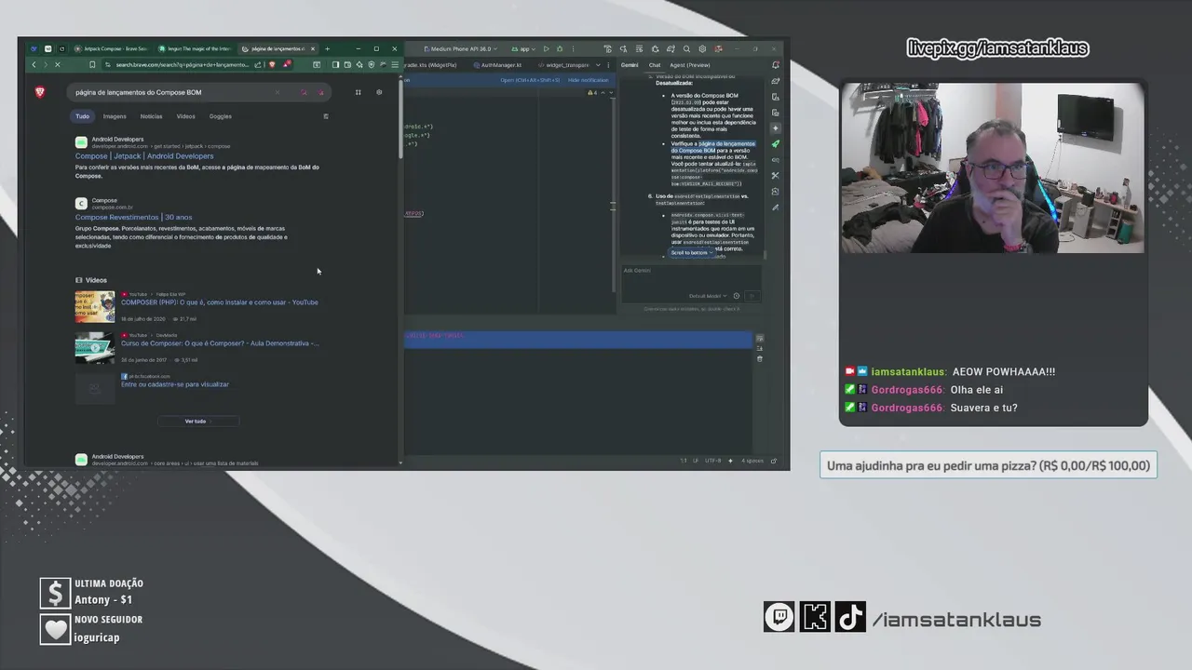Open Android Studio settings gear
Image resolution: width=1192 pixels, height=670 pixels.
pyautogui.click(x=702, y=48)
